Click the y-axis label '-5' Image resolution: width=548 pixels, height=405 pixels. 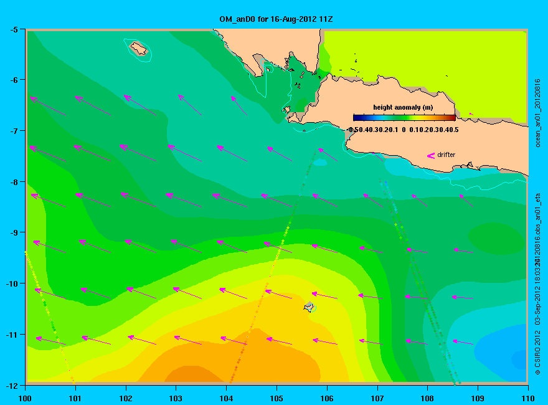14,29
